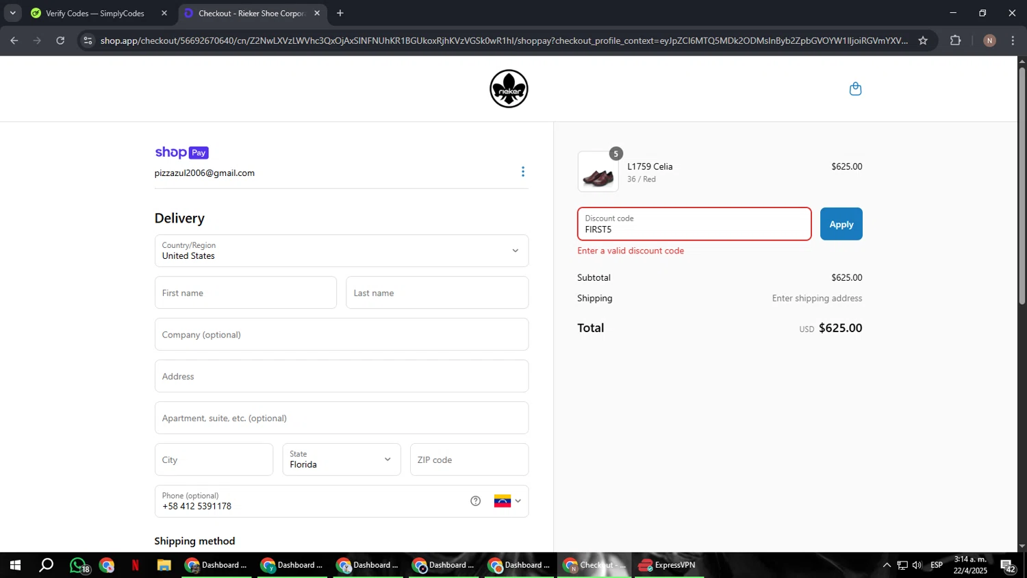Click the address bar URL
1027x578 pixels.
(x=504, y=40)
